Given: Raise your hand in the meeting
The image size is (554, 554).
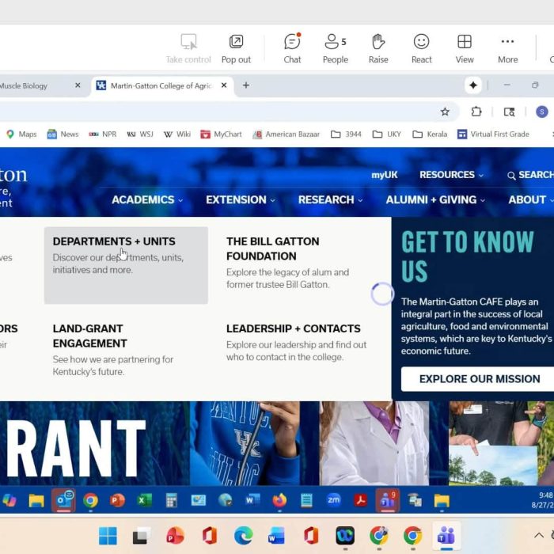Looking at the screenshot, I should 378,49.
